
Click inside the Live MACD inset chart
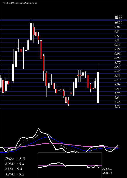70,165
